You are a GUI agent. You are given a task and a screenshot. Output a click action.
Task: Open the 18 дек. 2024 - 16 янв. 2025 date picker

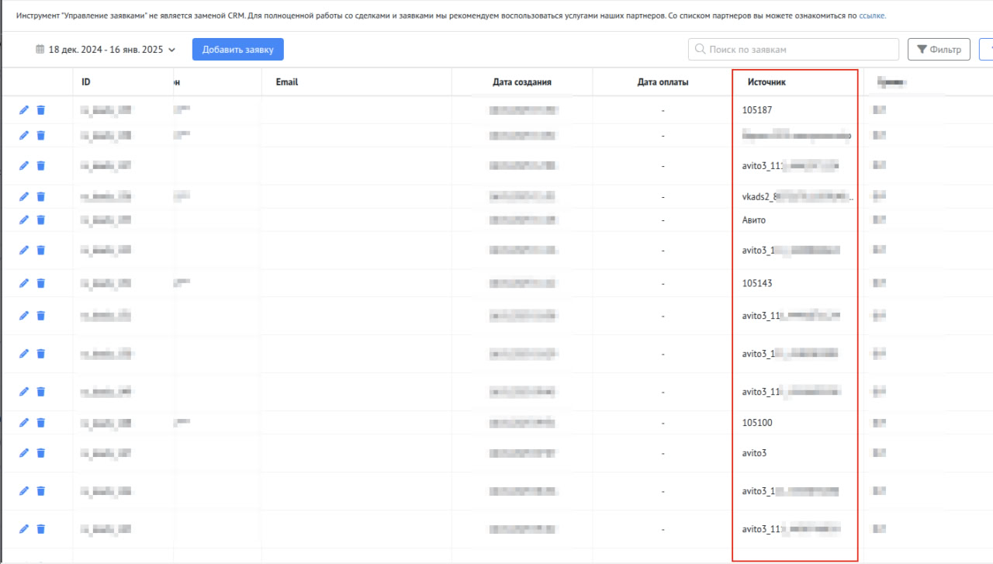pos(106,50)
